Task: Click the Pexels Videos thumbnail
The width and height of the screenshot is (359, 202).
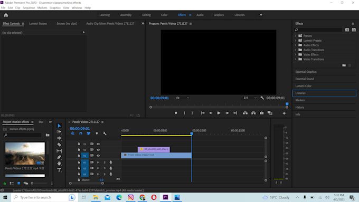Action: [x=25, y=153]
